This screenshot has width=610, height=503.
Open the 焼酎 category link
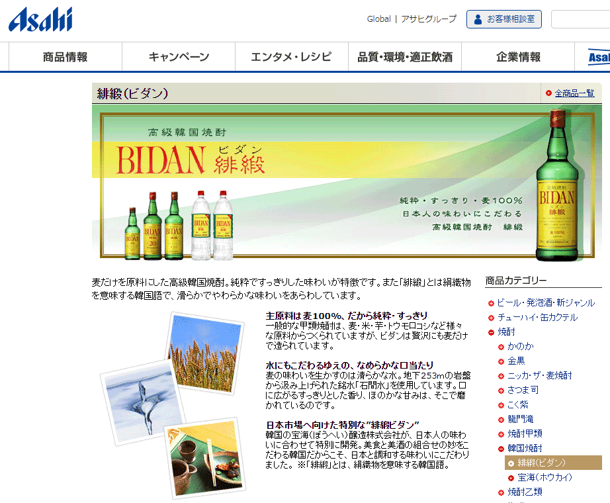pyautogui.click(x=506, y=332)
